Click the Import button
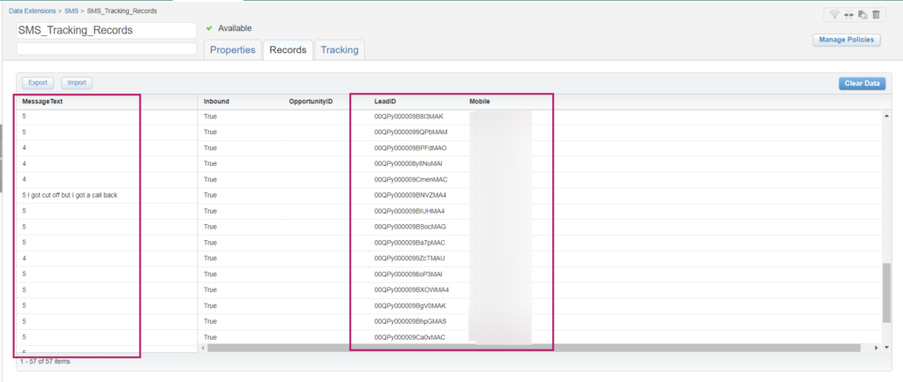The height and width of the screenshot is (382, 903). (x=77, y=83)
